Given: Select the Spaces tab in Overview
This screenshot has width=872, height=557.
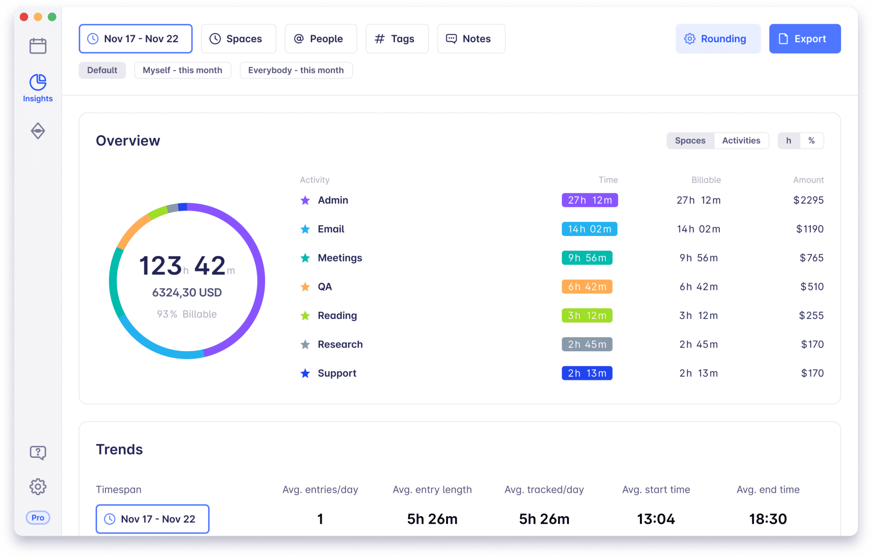Looking at the screenshot, I should (x=690, y=141).
